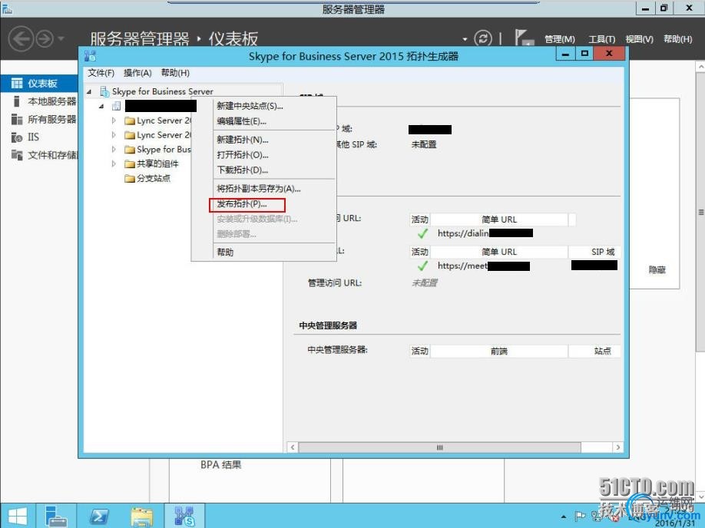Open Server Manager from taskbar

coord(56,516)
